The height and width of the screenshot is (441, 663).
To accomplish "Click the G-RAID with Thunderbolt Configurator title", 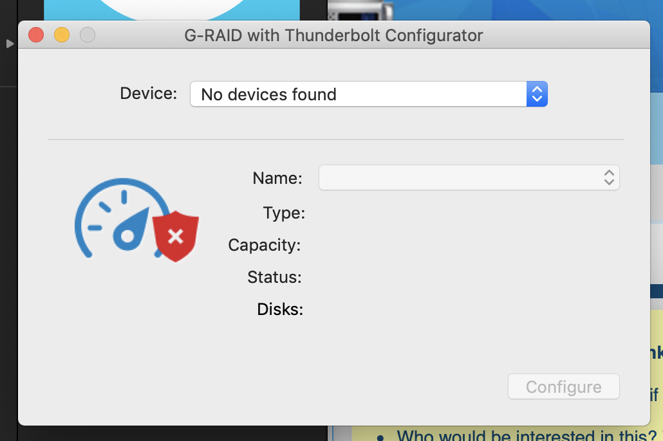I will click(x=333, y=35).
